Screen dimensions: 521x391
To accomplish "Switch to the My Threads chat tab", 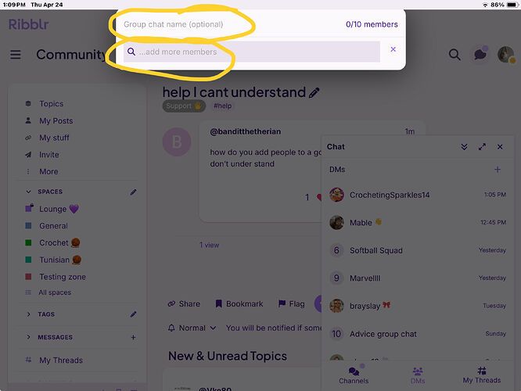I will click(x=481, y=375).
